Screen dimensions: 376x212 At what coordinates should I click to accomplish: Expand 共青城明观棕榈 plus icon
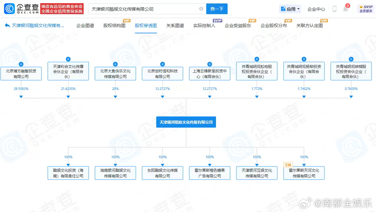click(x=351, y=59)
